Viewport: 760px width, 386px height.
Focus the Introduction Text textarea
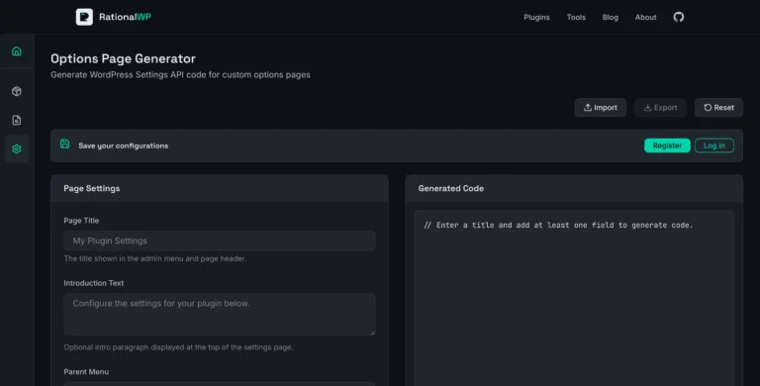point(220,314)
